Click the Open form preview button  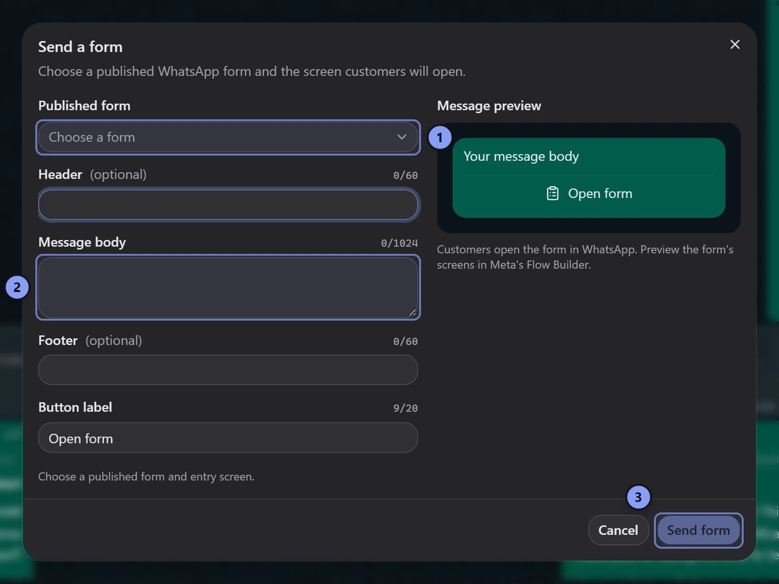coord(589,194)
